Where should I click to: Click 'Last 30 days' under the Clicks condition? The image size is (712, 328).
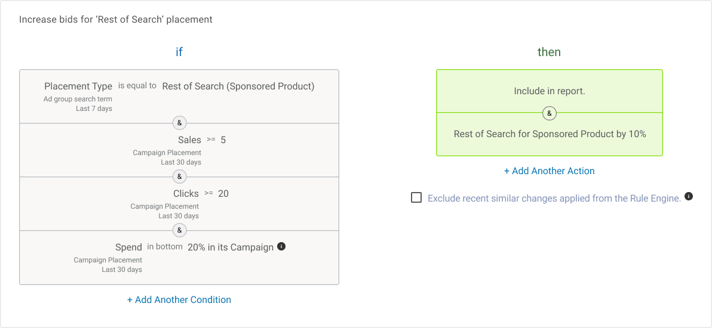tap(179, 215)
